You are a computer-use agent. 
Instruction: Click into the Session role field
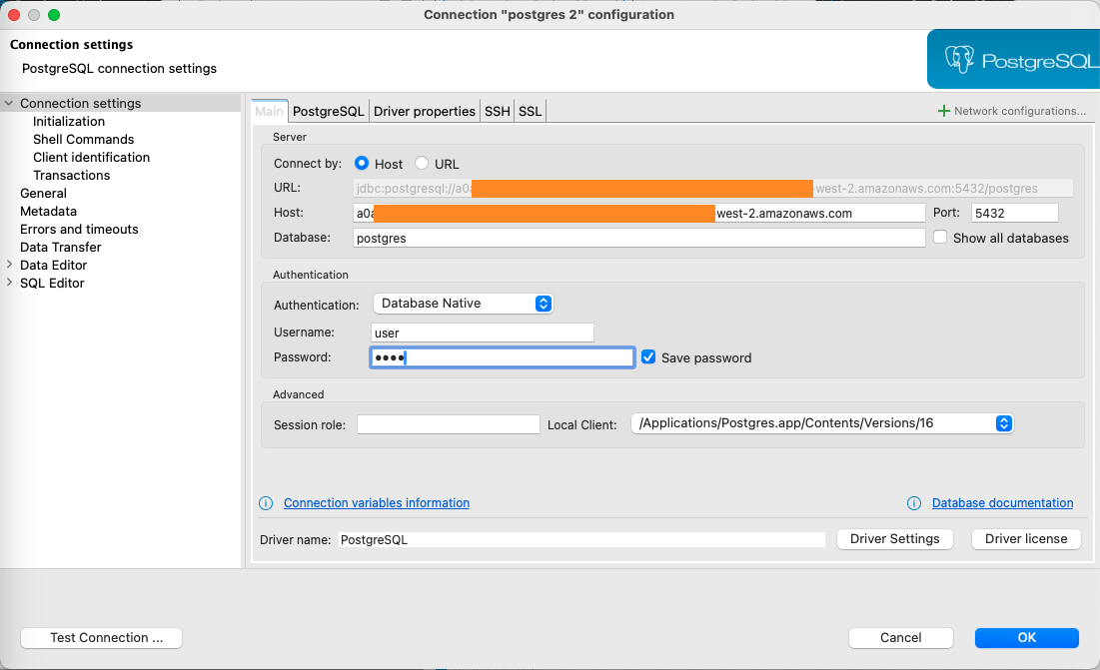point(448,424)
